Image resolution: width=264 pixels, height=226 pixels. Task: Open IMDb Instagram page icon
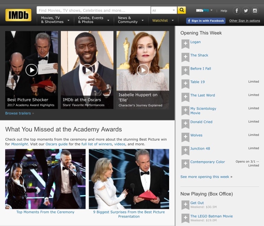click(255, 11)
